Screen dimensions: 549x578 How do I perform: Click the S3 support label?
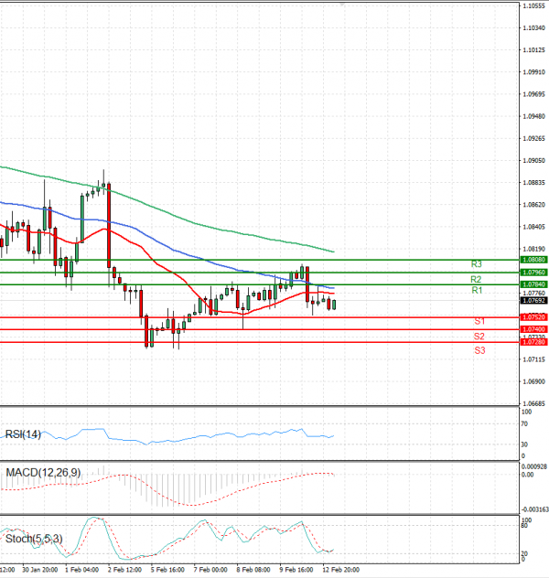pos(479,350)
